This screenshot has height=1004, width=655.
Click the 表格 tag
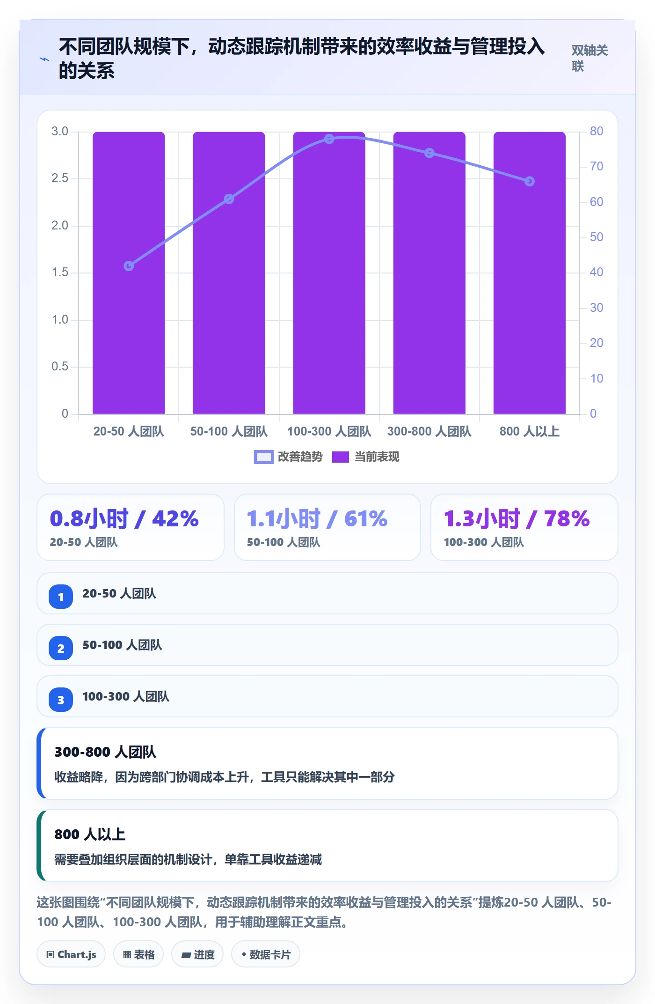coord(138,954)
